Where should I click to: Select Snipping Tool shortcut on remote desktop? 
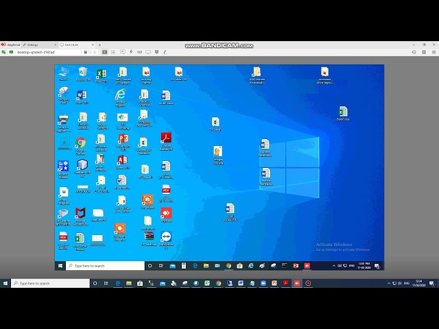point(64,95)
